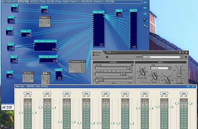
Task: Click the Phat EQ Stereo module body
Action: (48, 61)
